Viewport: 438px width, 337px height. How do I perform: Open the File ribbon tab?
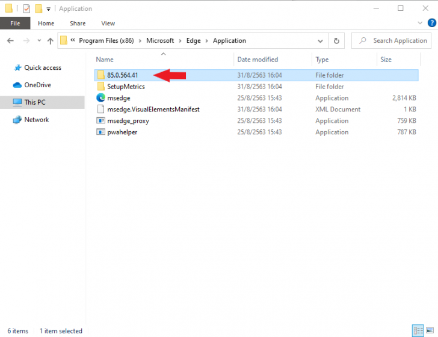[15, 23]
